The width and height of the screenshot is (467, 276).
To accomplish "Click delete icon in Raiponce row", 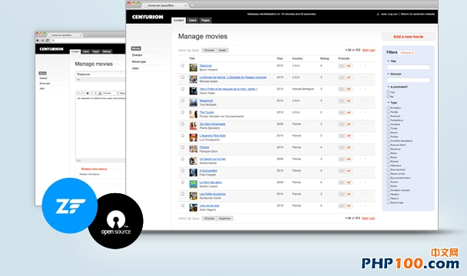I will pyautogui.click(x=366, y=66).
